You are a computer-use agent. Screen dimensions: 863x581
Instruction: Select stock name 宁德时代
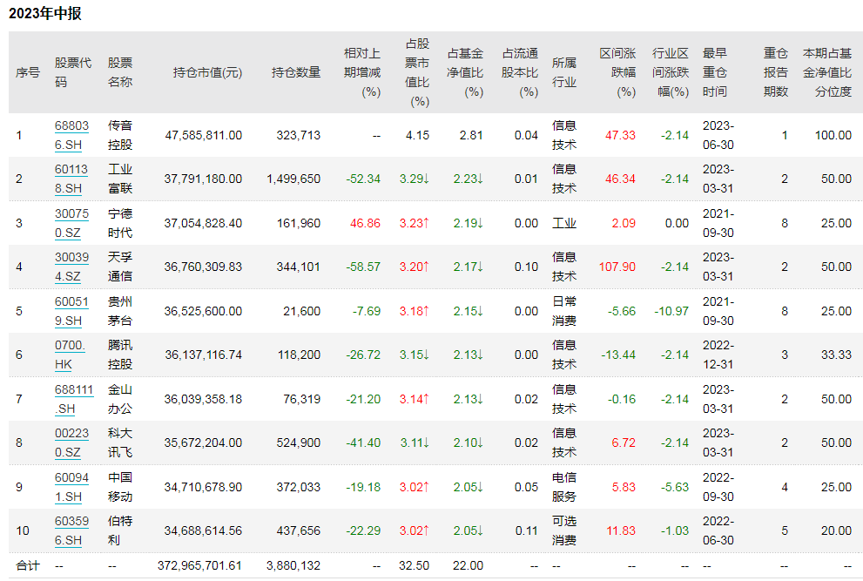[x=120, y=223]
